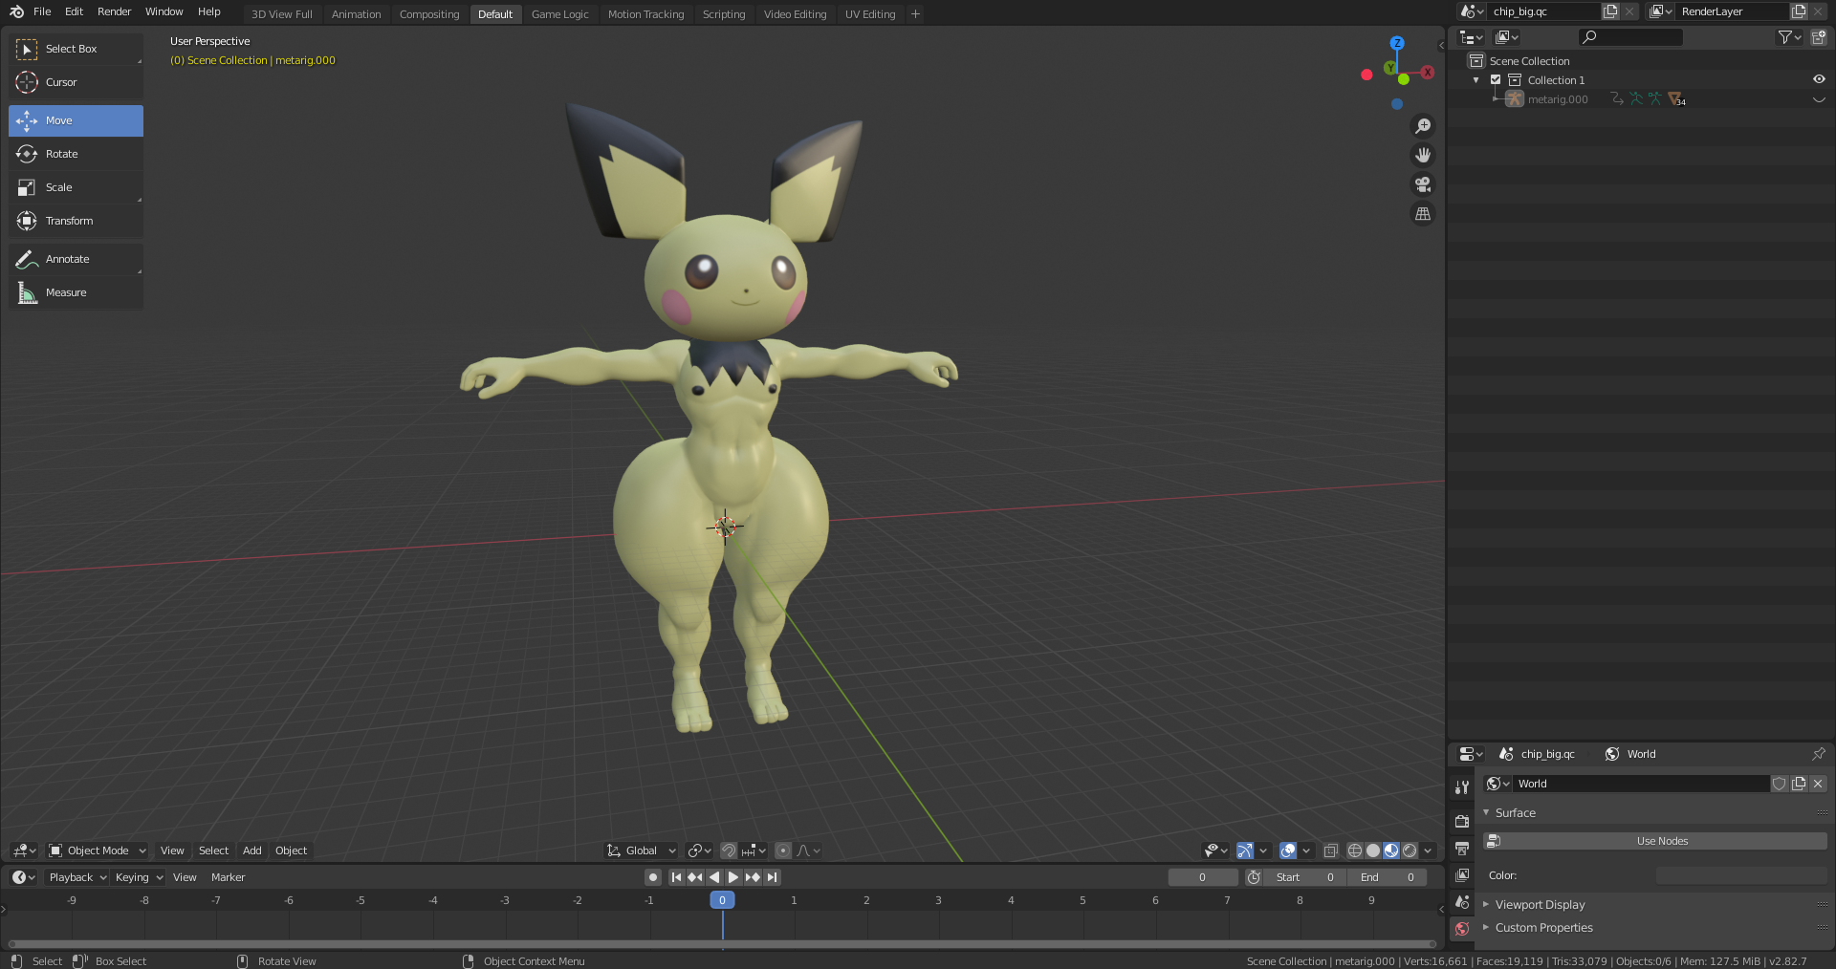
Task: Open the View Layer properties tab
Action: [x=1461, y=874]
